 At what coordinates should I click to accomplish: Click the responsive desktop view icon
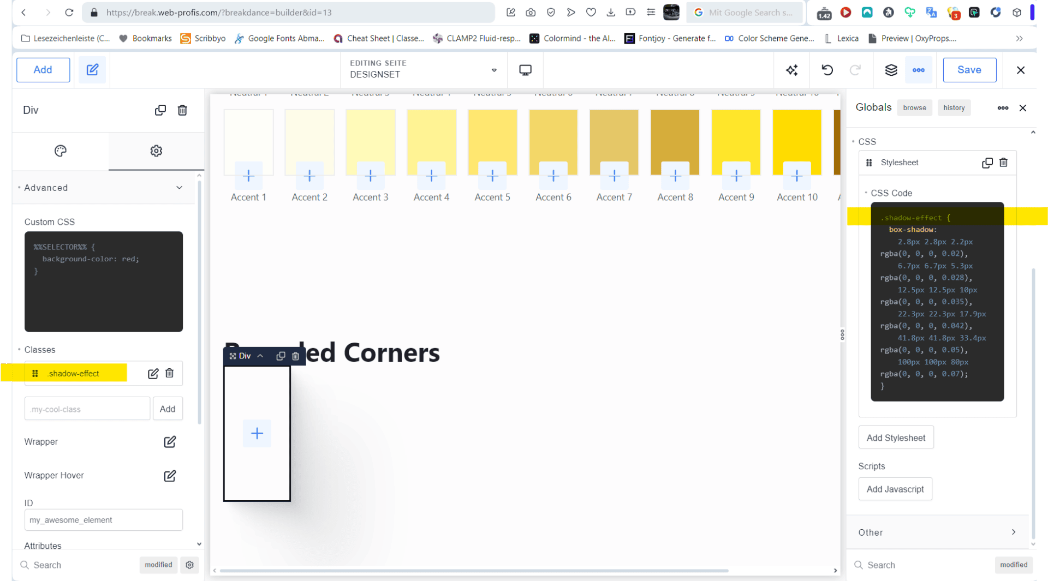click(525, 70)
